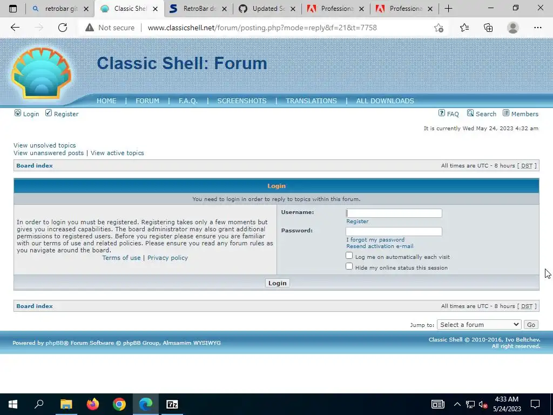
Task: Open the network tray icon
Action: 470,404
